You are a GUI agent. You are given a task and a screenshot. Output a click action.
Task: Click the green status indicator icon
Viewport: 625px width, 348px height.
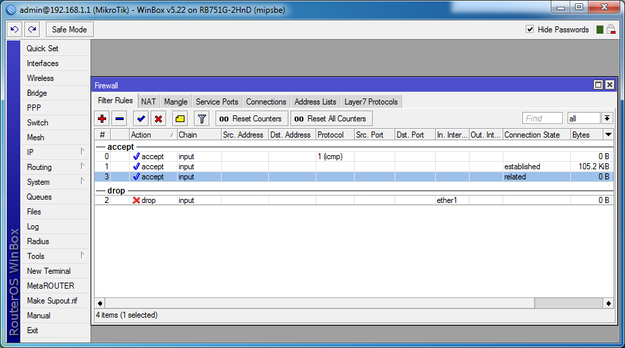[599, 30]
